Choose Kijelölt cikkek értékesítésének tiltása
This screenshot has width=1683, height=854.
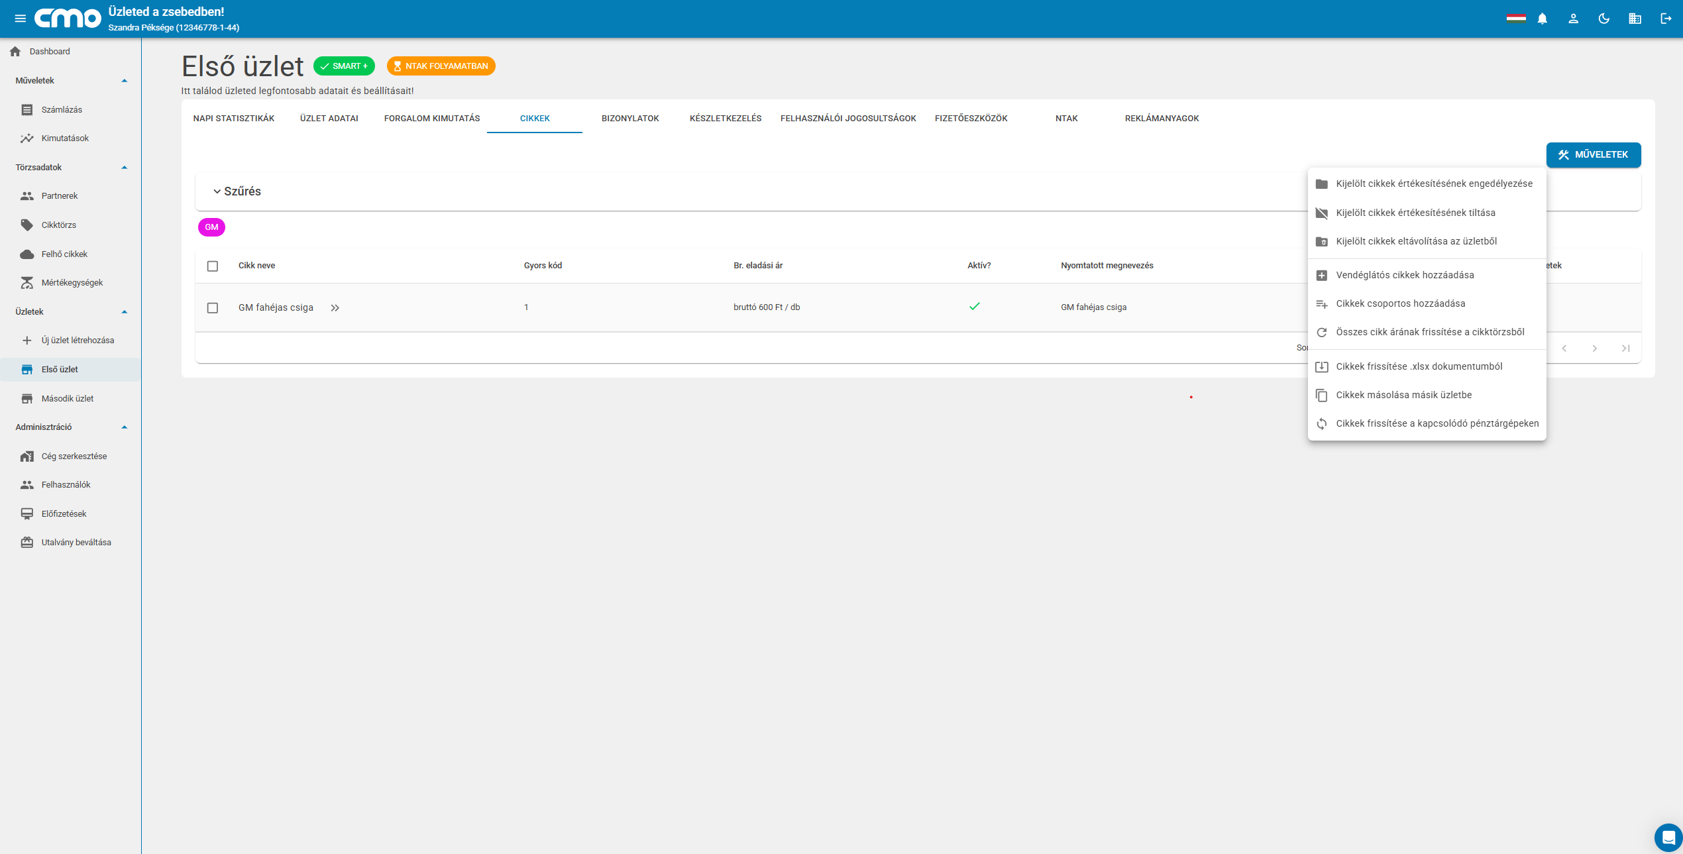1427,213
